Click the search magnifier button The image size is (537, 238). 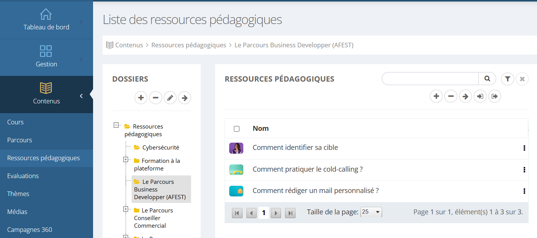tap(487, 79)
